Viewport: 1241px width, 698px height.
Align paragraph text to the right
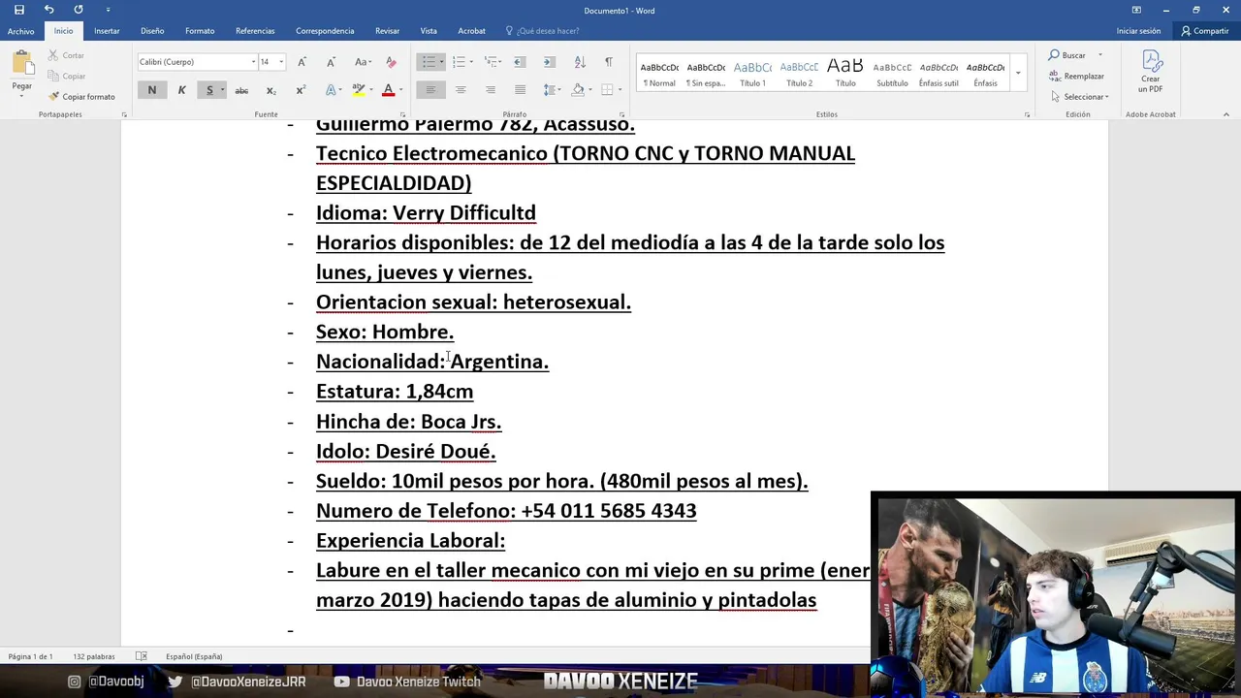point(491,90)
